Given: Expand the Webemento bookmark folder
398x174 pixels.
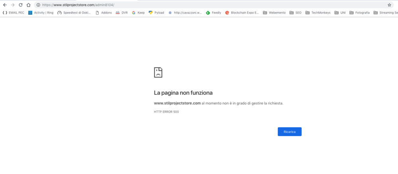Looking at the screenshot, I should click(274, 13).
